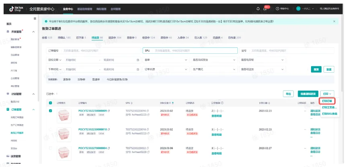Click the 帮助中心 help icon
The image size is (348, 167).
tap(277, 9)
